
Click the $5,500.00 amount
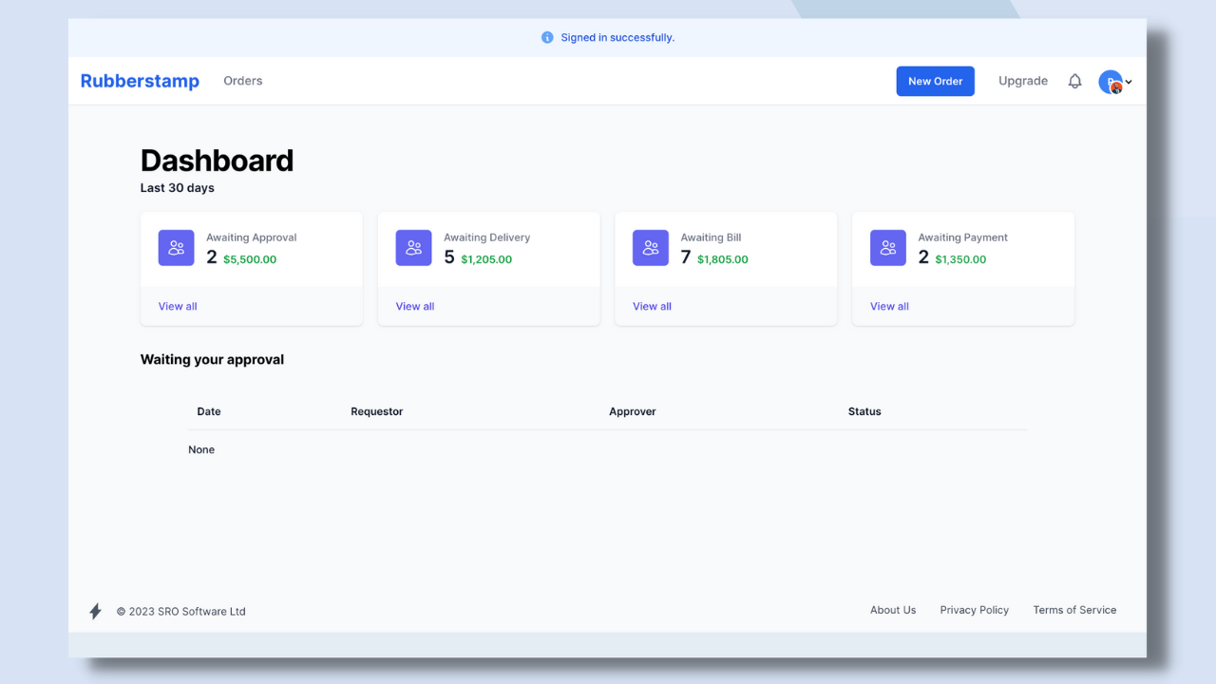coord(250,259)
